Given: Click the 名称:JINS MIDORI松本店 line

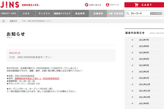Looking at the screenshot, I should pyautogui.click(x=20, y=76).
